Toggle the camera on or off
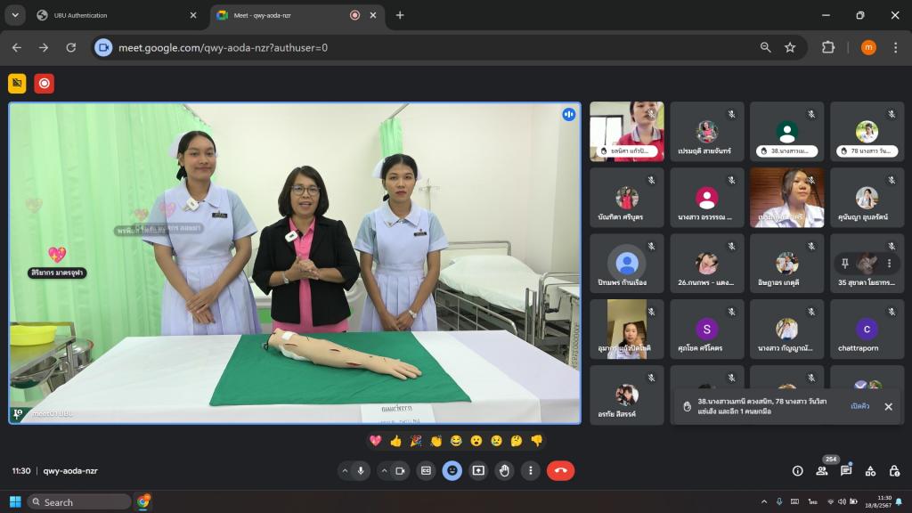This screenshot has height=513, width=912. point(400,470)
